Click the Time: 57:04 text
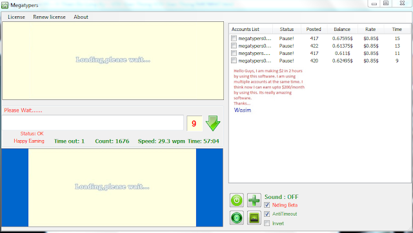 203,141
